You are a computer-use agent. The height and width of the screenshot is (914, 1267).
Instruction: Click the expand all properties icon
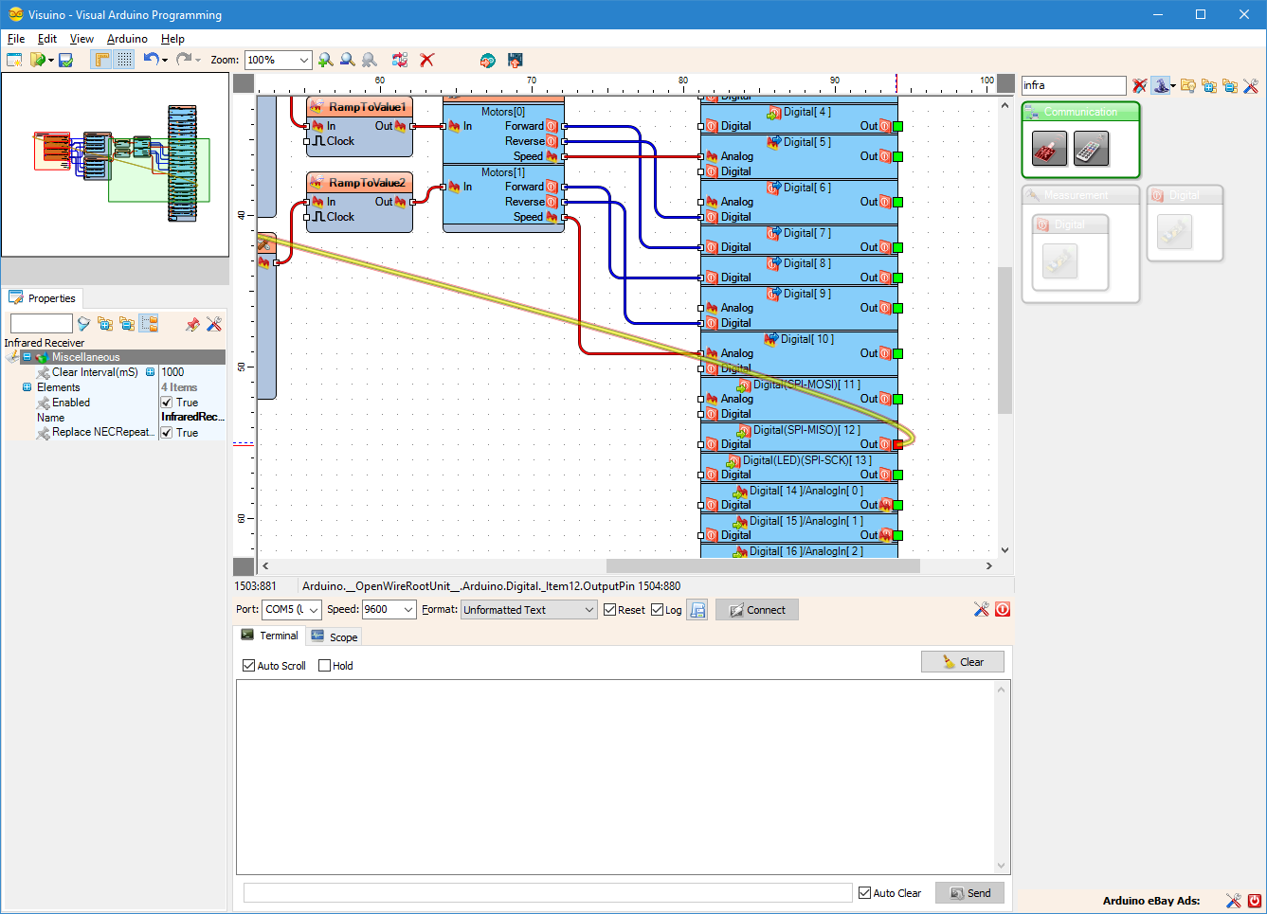pyautogui.click(x=105, y=324)
